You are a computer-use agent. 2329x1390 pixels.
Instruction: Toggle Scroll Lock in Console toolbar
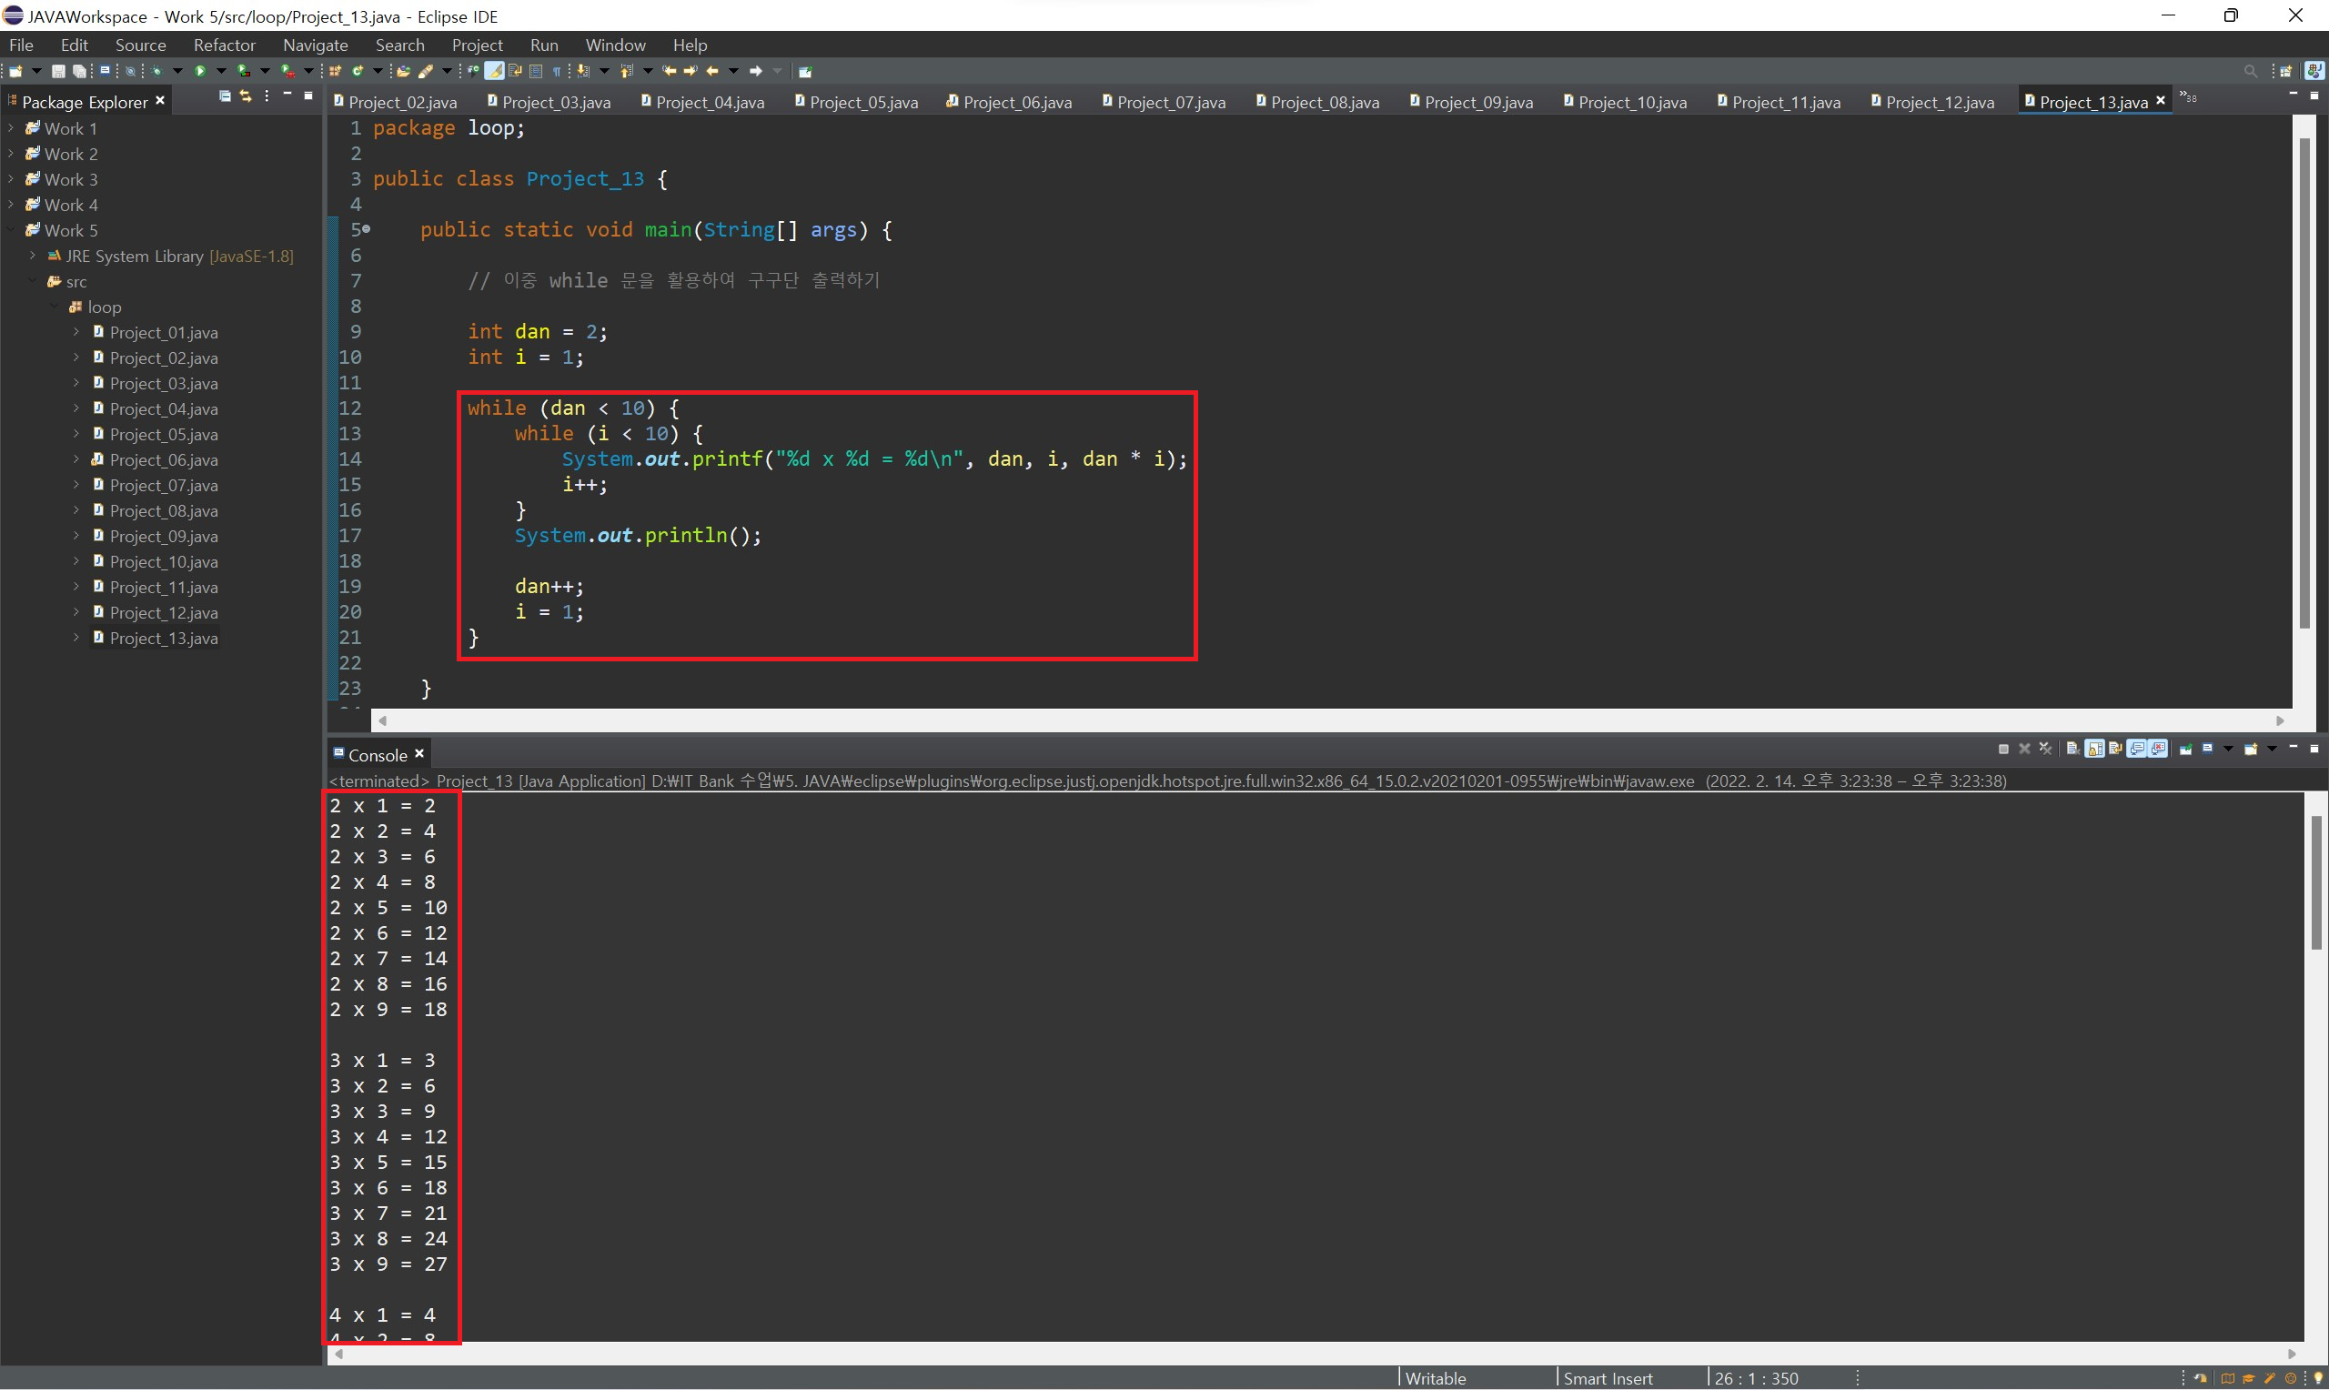coord(2095,750)
